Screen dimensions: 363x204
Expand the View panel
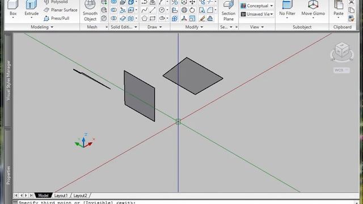point(257,27)
